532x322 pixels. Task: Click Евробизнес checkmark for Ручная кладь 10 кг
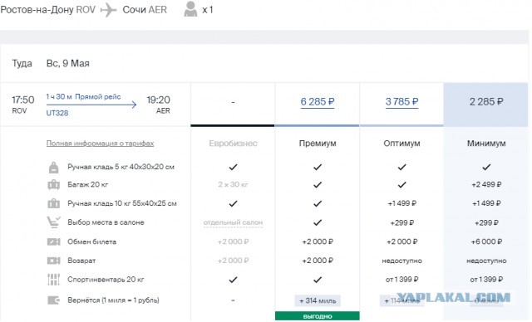tap(233, 204)
